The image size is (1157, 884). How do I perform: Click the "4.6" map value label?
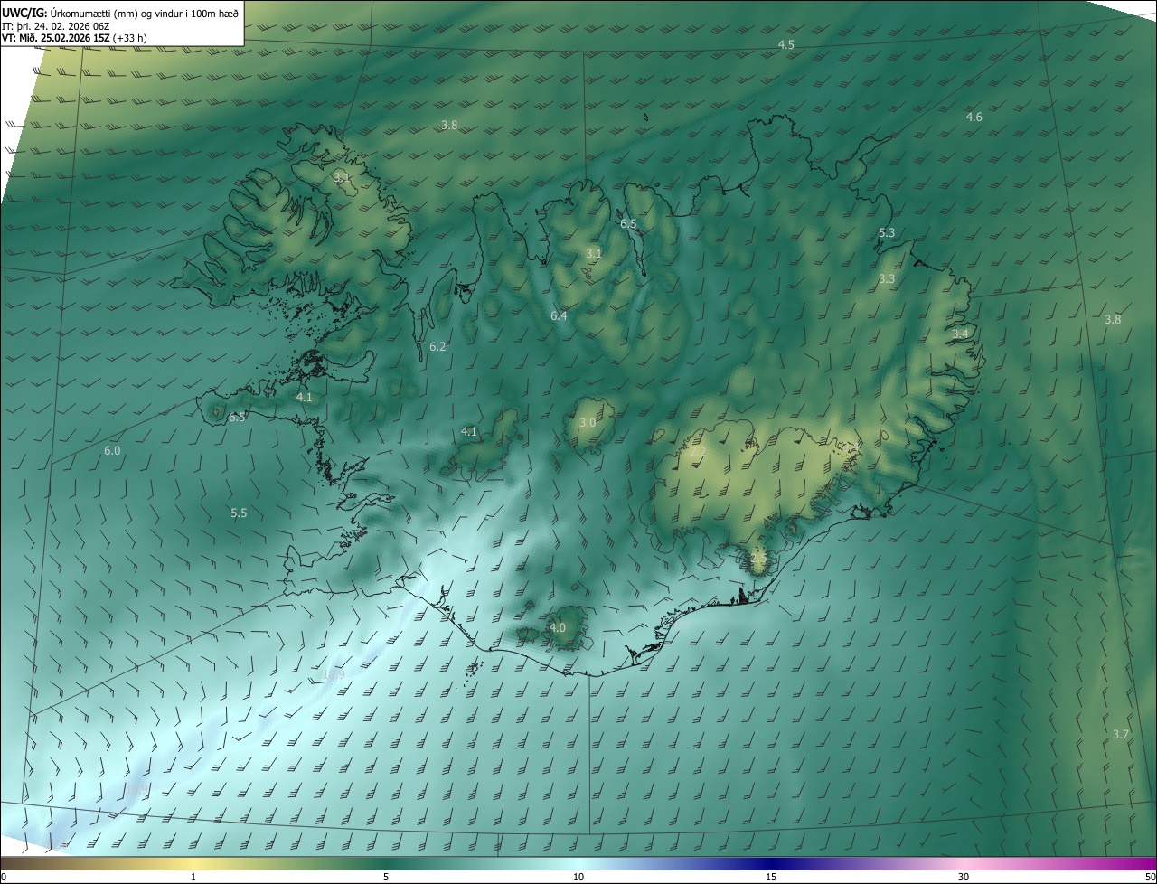[974, 117]
